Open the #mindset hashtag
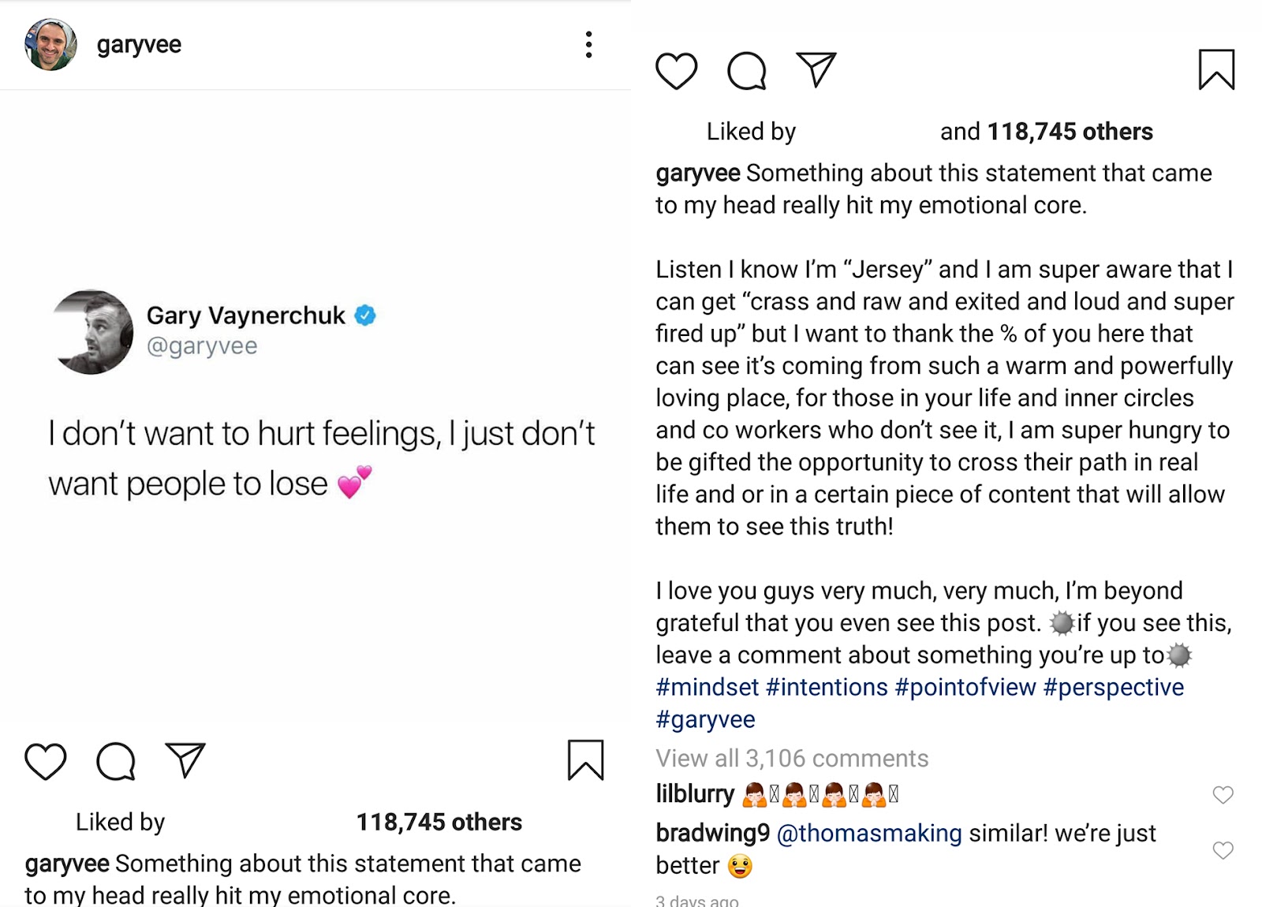Viewport: 1262px width, 907px height. [x=707, y=687]
